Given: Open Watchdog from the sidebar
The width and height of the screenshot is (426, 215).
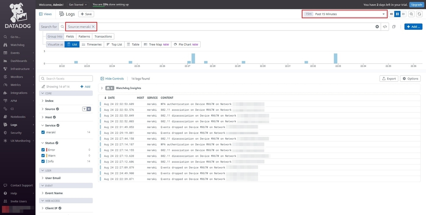Looking at the screenshot, I should [x=17, y=45].
